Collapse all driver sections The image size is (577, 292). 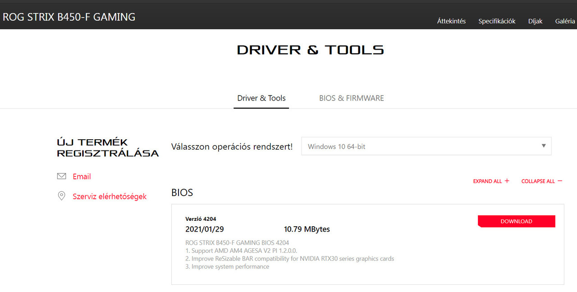click(x=542, y=181)
